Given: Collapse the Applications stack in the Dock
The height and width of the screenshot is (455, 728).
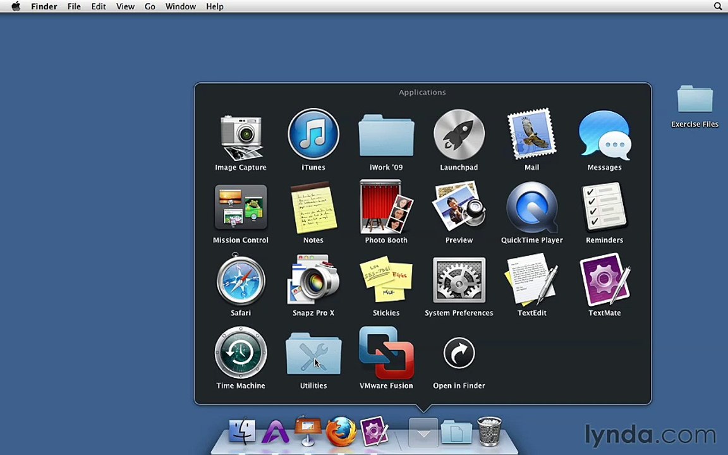Looking at the screenshot, I should [x=423, y=432].
